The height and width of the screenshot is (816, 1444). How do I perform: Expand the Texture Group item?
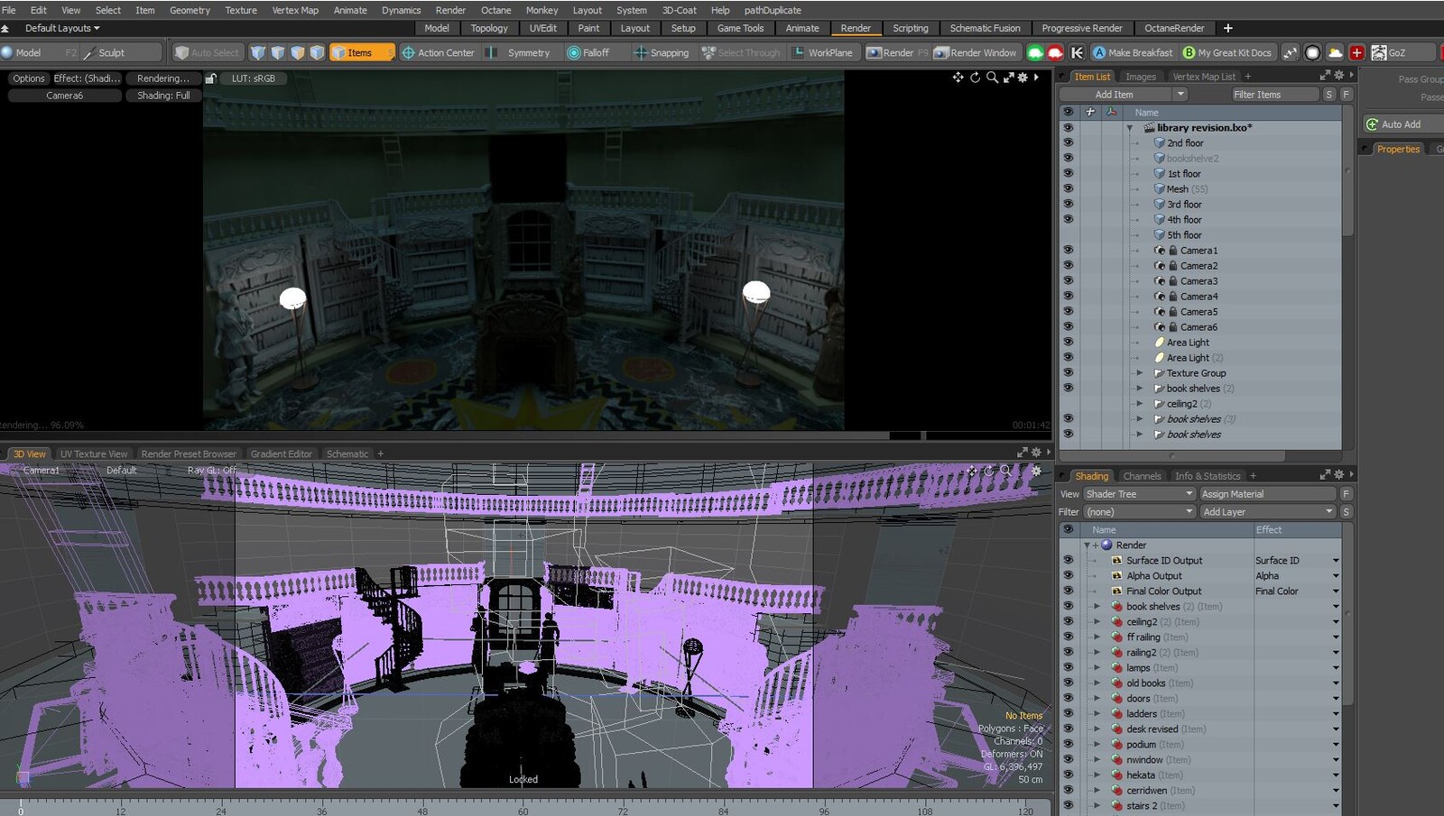click(1139, 373)
